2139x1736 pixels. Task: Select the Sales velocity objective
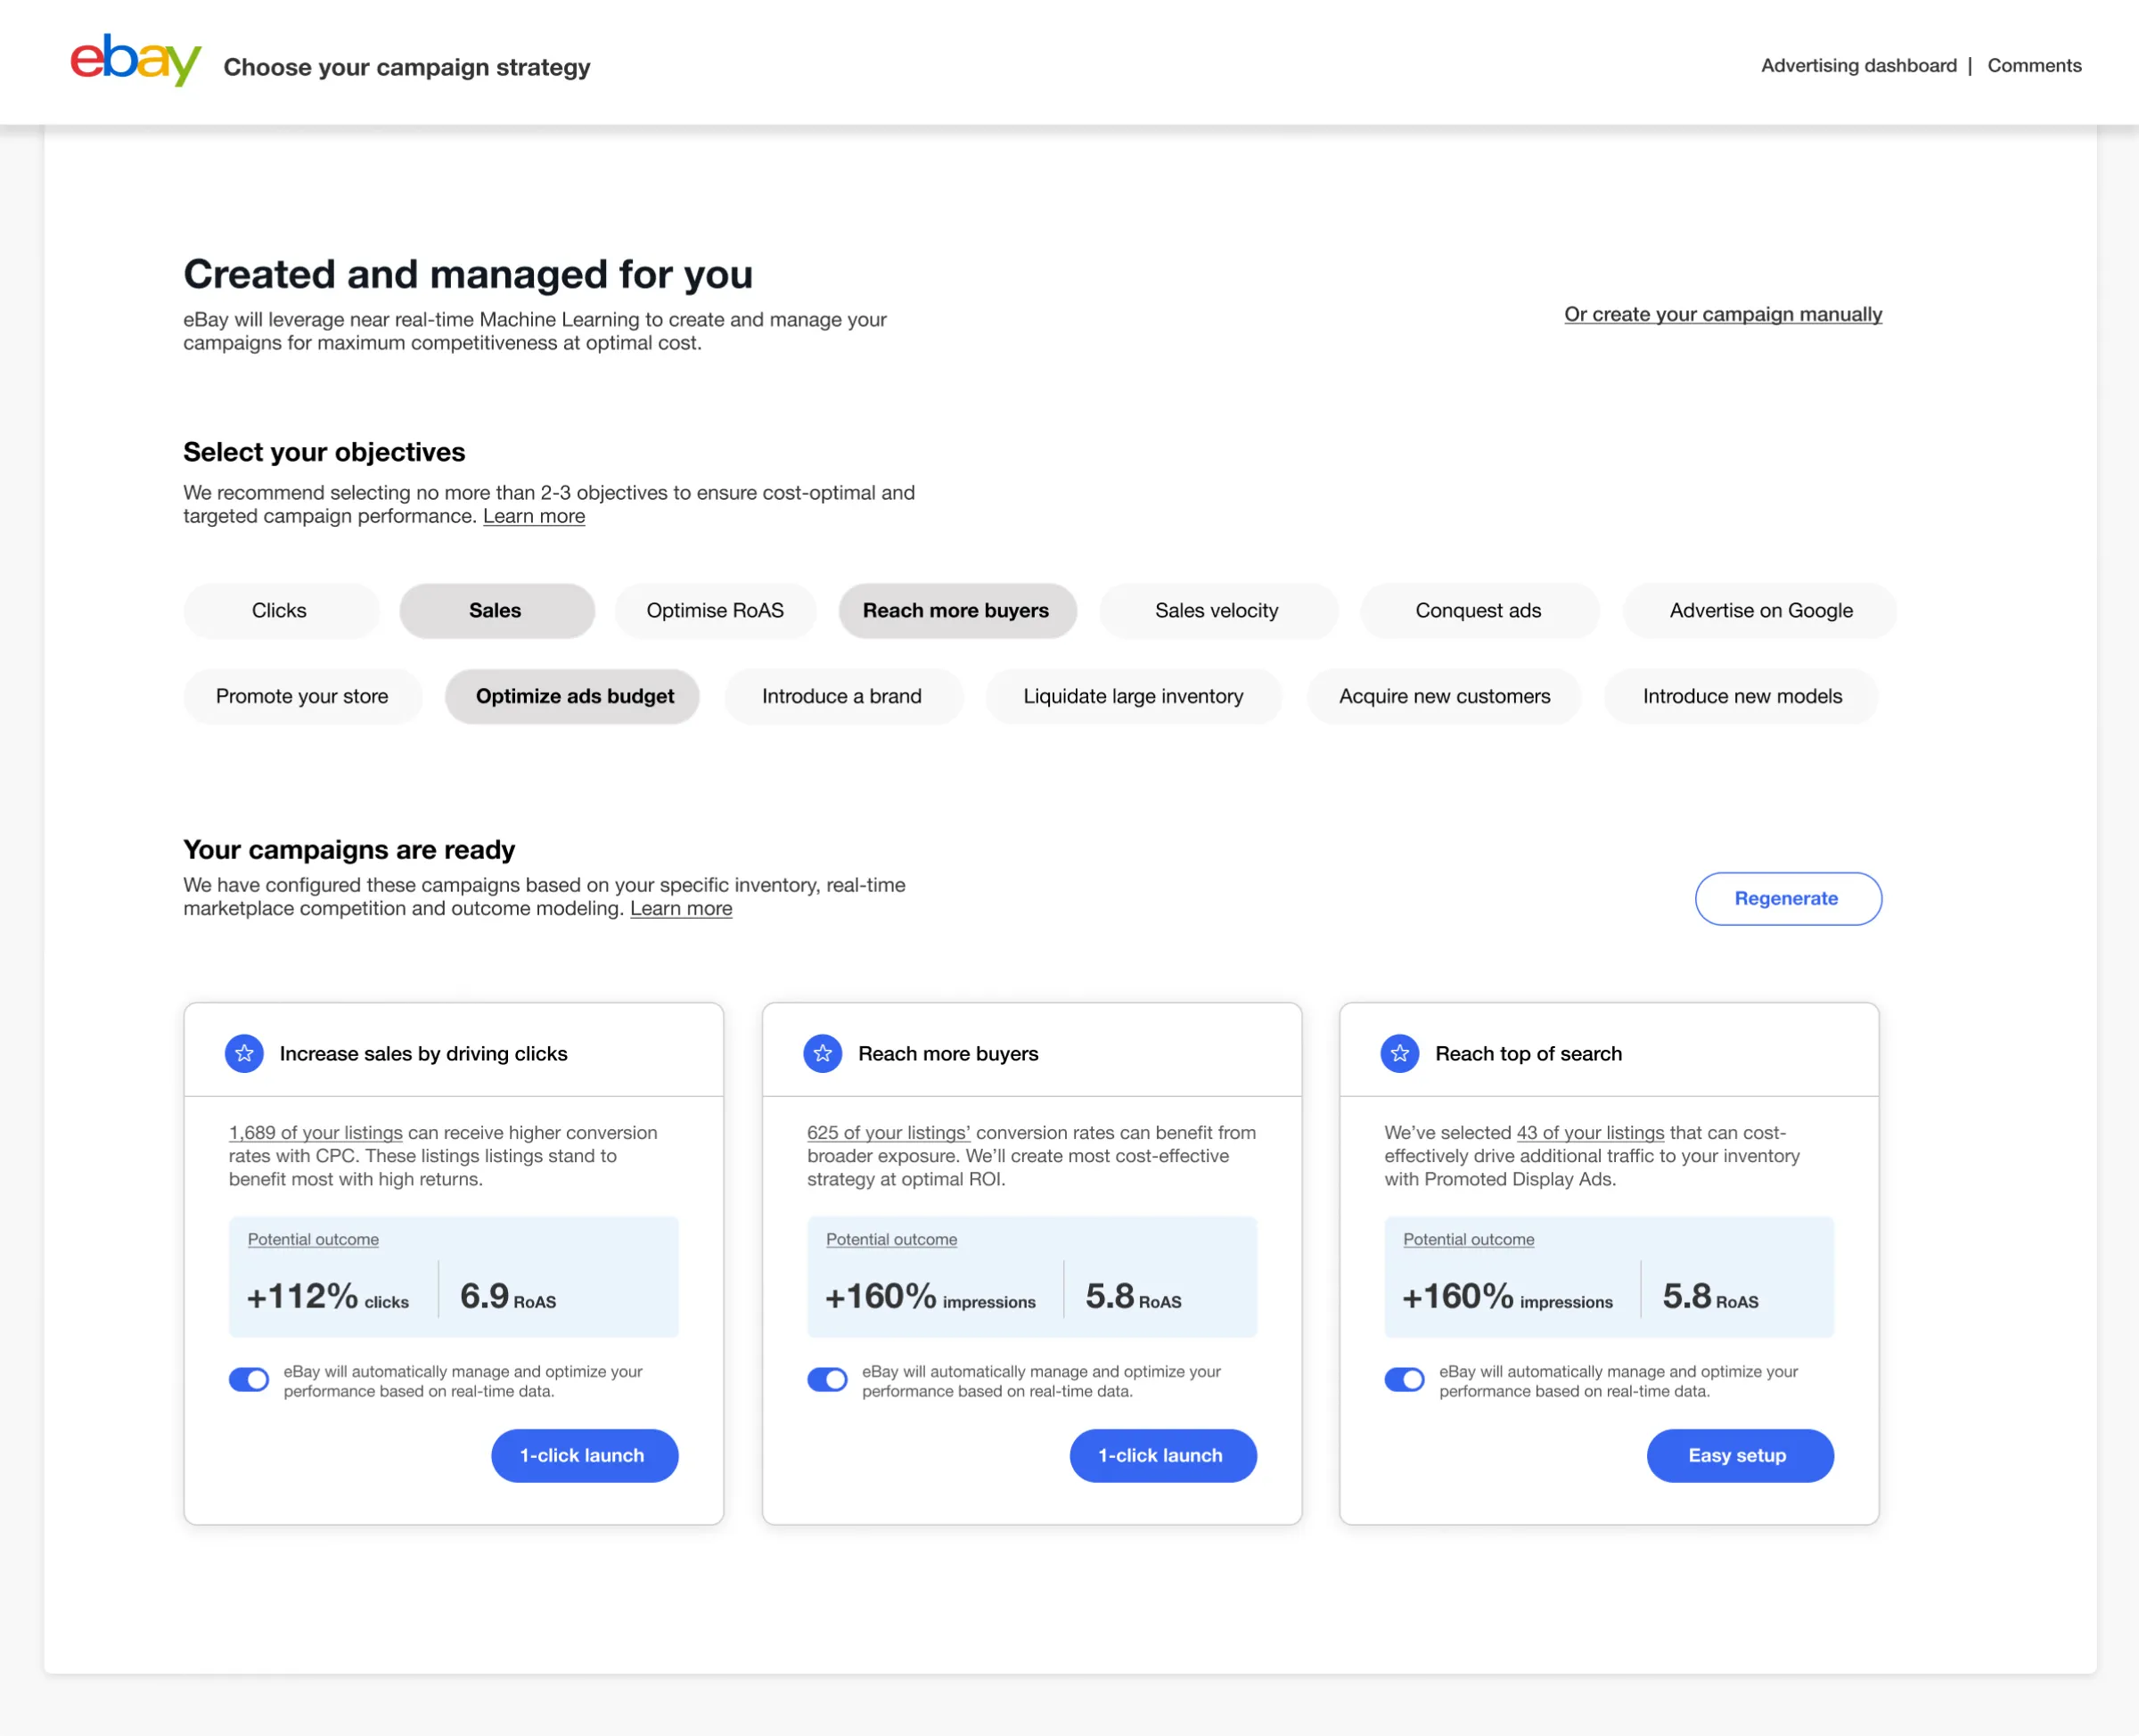[1218, 611]
